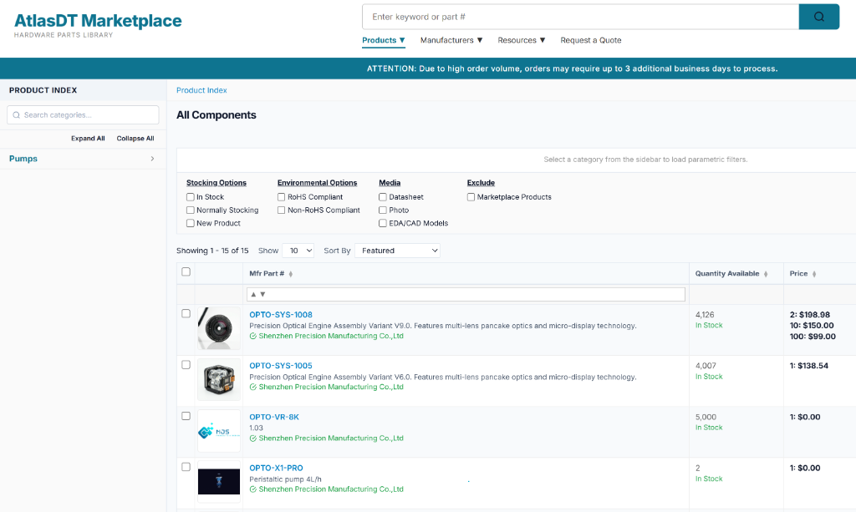This screenshot has width=856, height=512.
Task: Select the OPTO-SYS-1005 row checkbox
Action: [186, 365]
